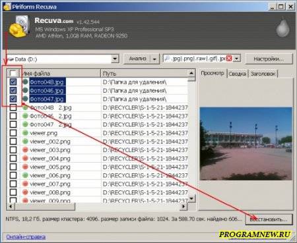Click the green status dot of Фото048.jpg

(26, 82)
